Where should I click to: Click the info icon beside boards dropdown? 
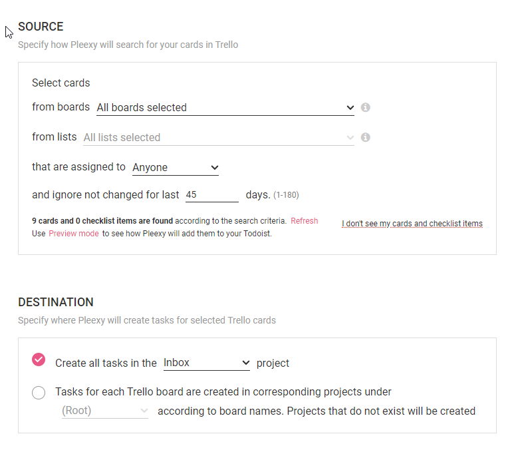coord(366,107)
